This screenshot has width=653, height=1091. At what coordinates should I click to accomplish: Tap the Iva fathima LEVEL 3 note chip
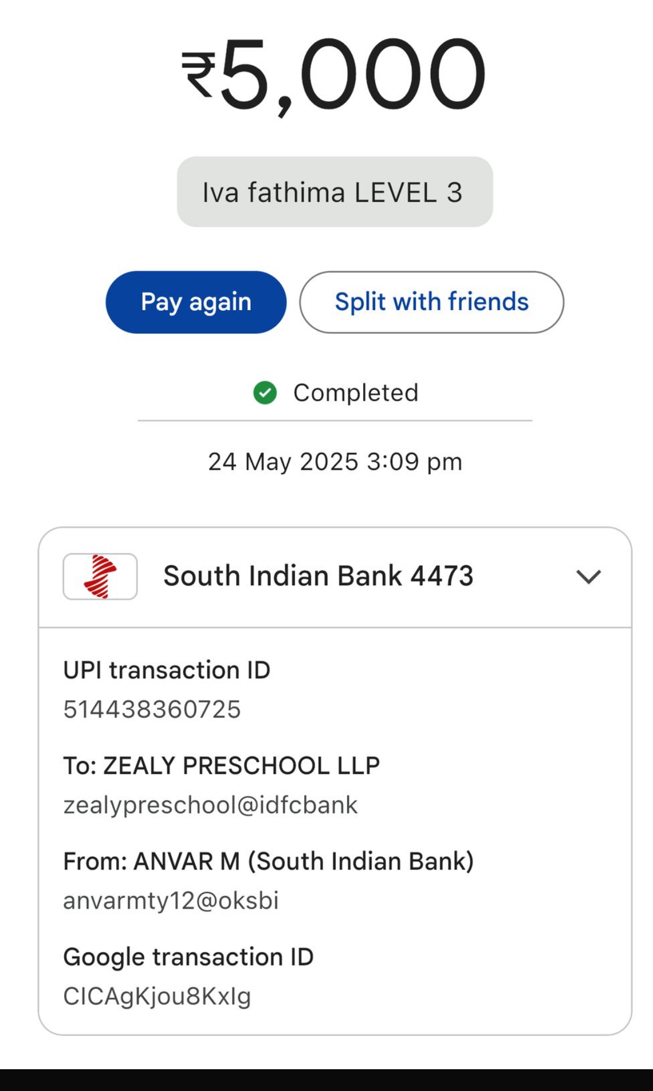coord(335,192)
